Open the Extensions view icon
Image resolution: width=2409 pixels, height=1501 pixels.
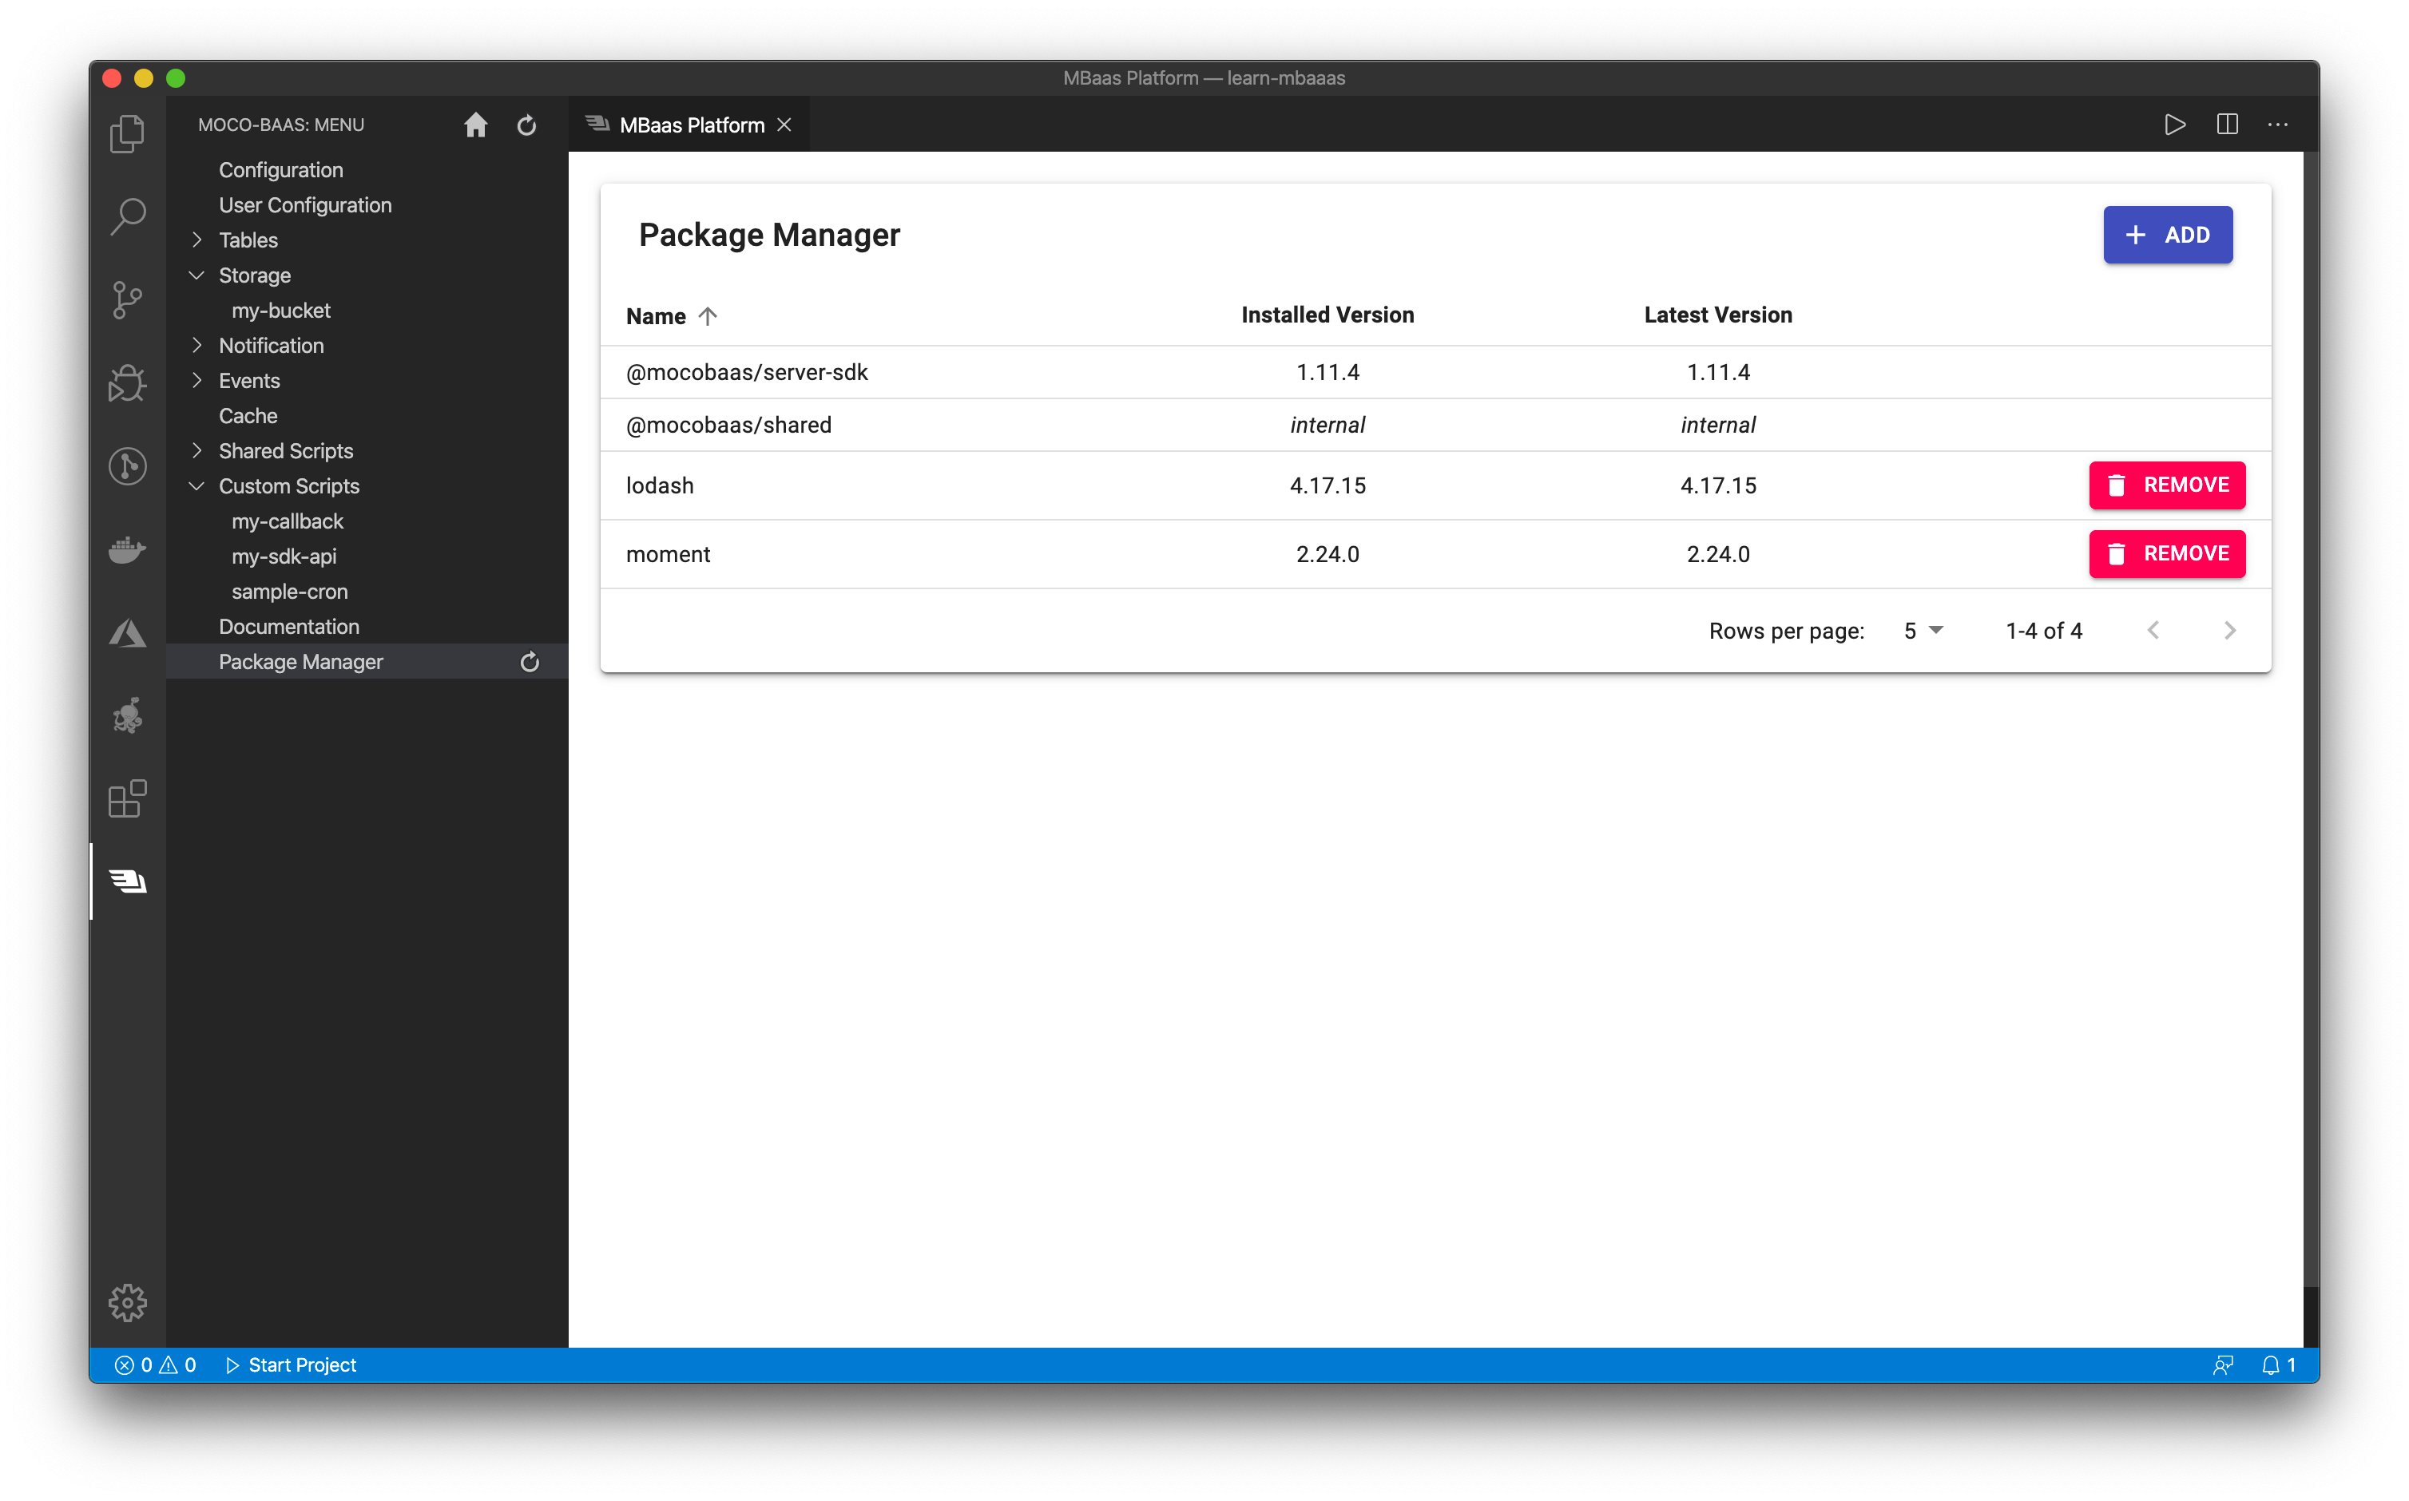127,798
